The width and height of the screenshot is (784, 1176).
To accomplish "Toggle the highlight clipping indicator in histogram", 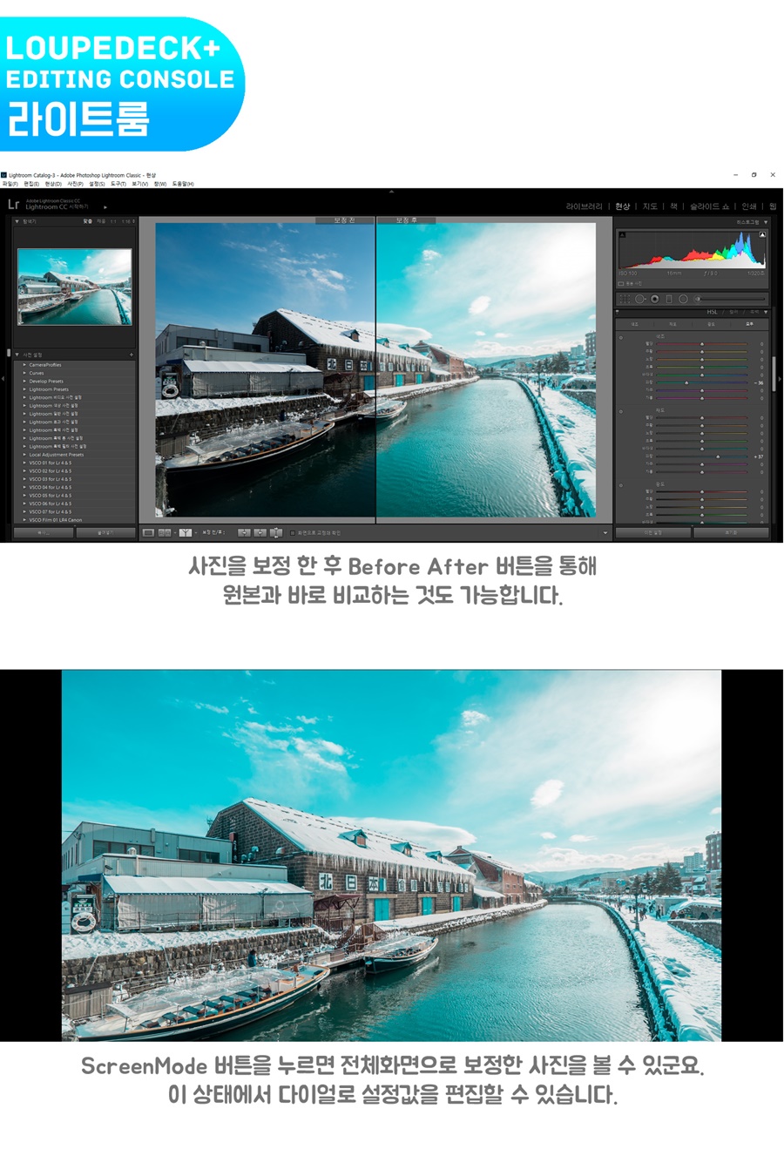I will [763, 234].
